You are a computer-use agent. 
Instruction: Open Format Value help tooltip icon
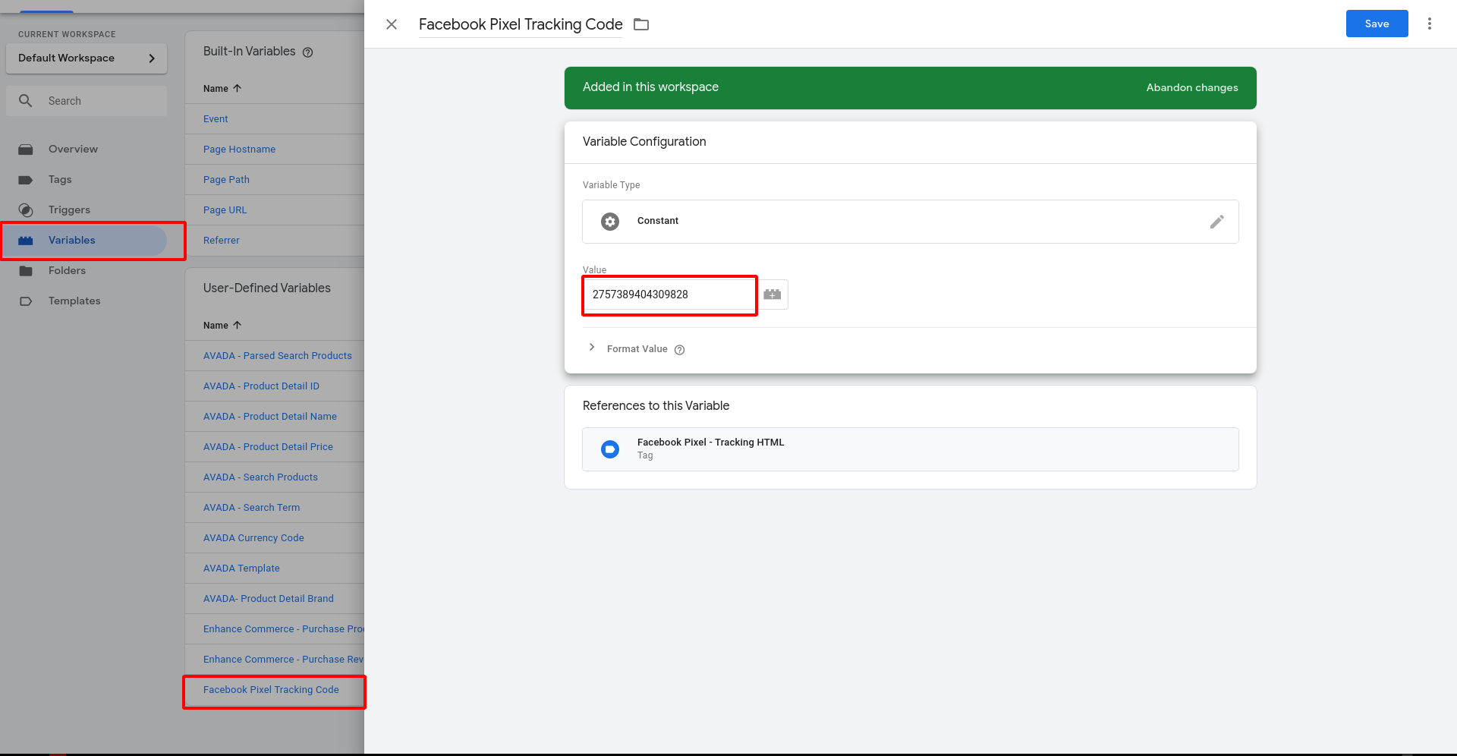click(680, 350)
